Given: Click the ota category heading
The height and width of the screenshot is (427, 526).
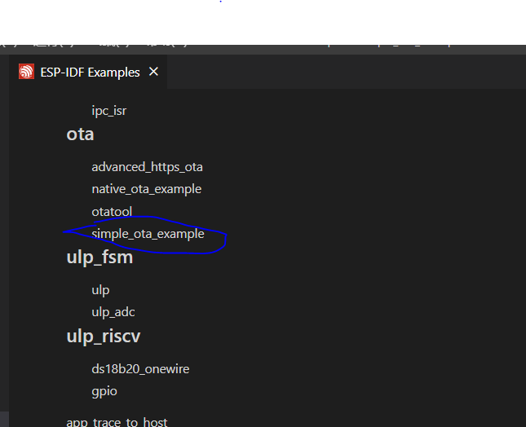Looking at the screenshot, I should 80,134.
